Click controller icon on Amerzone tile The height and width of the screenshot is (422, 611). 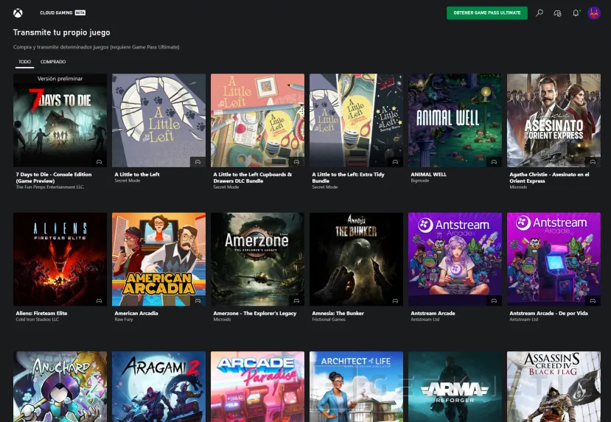(x=296, y=300)
